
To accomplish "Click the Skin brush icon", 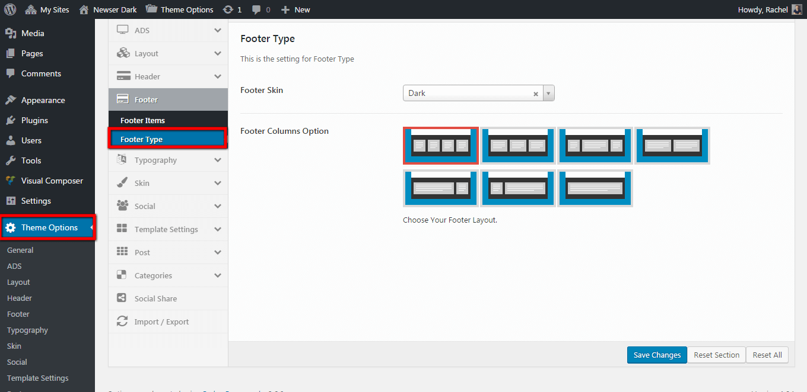I will (123, 183).
